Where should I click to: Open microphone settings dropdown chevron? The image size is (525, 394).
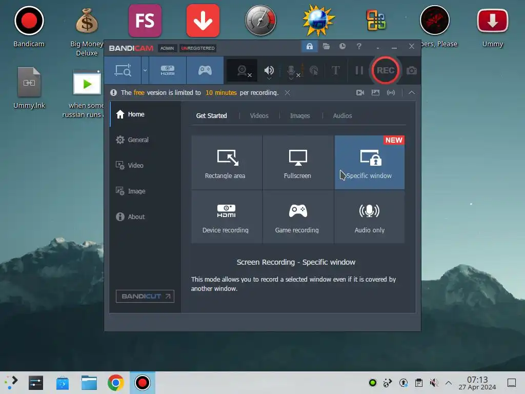tap(291, 78)
